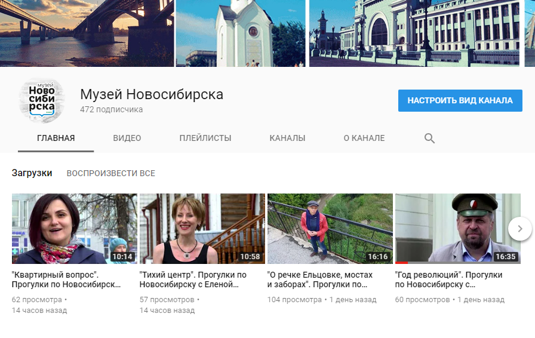Image resolution: width=535 pixels, height=338 pixels.
Task: Click the channel search magnifier icon
Action: pos(429,138)
